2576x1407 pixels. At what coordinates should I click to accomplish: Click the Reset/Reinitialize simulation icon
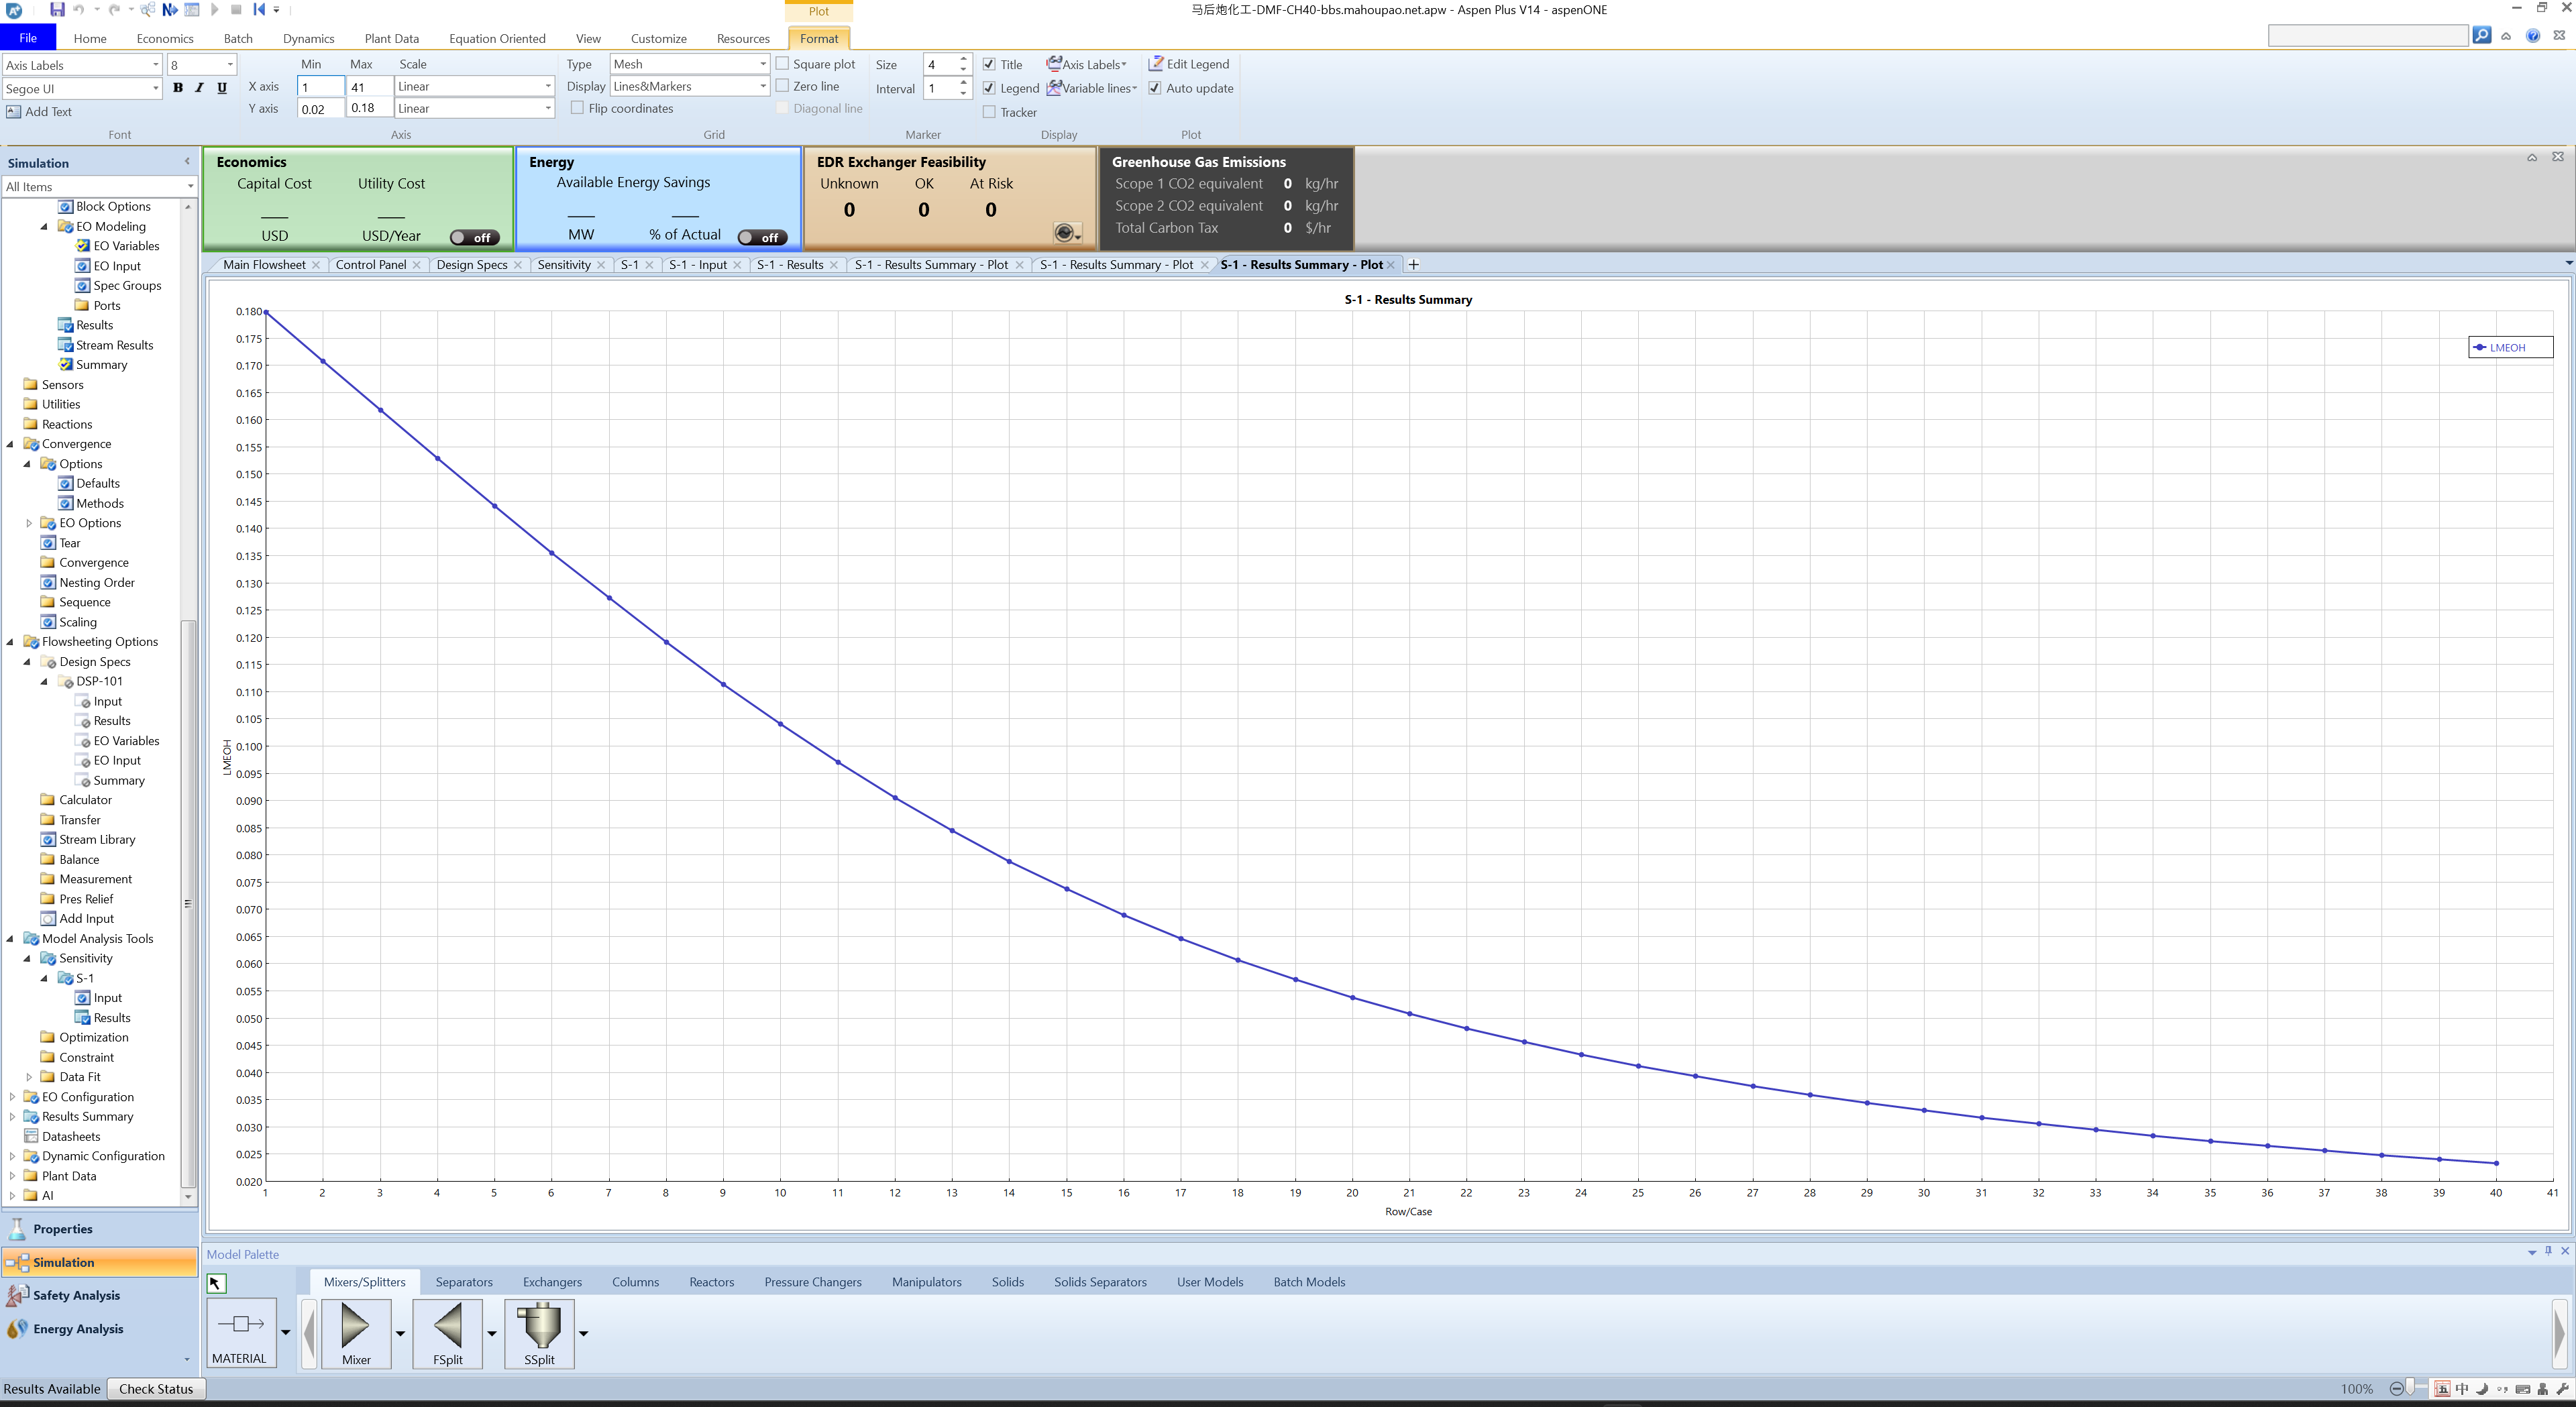coord(258,10)
